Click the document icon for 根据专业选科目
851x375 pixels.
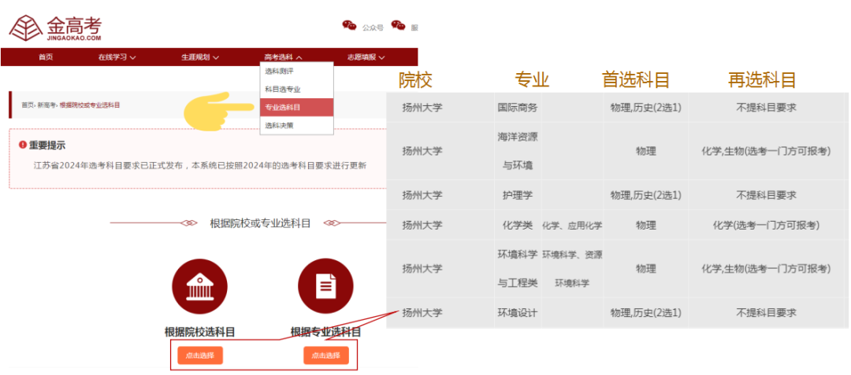coord(325,285)
